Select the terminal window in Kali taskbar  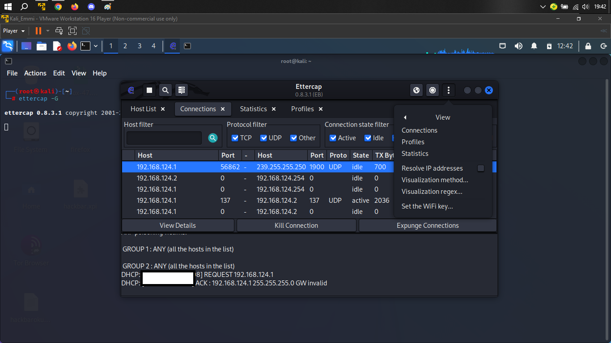pos(187,46)
